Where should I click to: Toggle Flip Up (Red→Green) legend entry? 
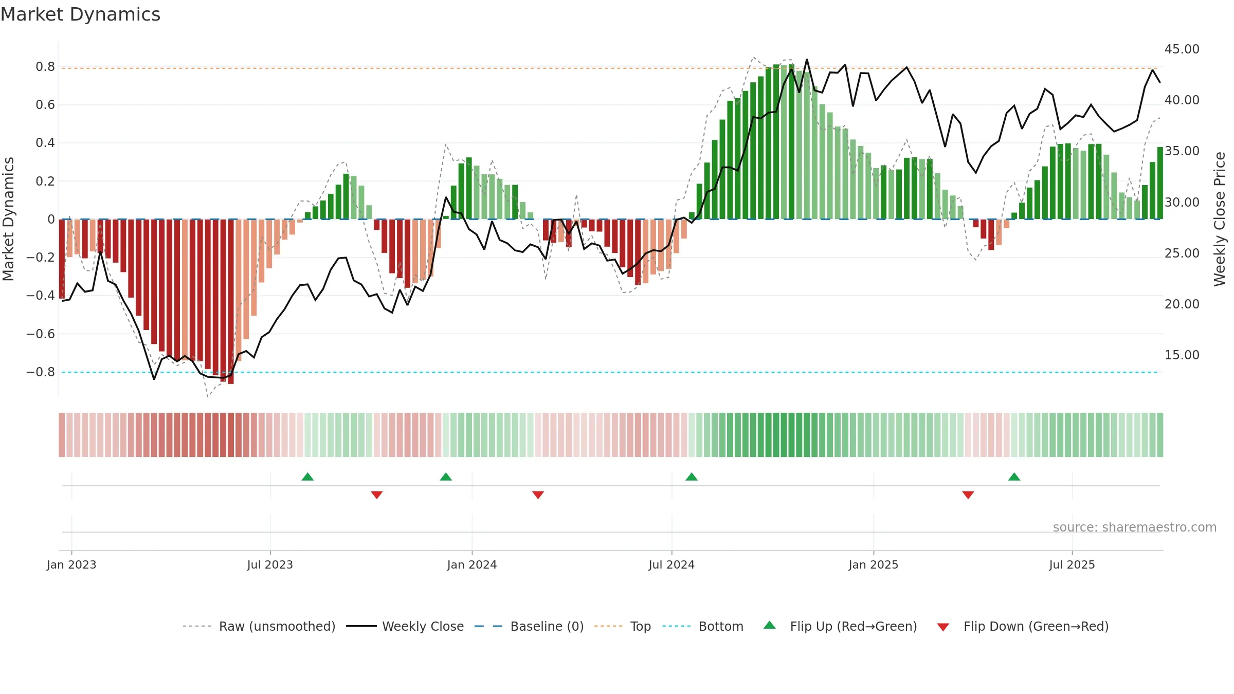pyautogui.click(x=840, y=626)
